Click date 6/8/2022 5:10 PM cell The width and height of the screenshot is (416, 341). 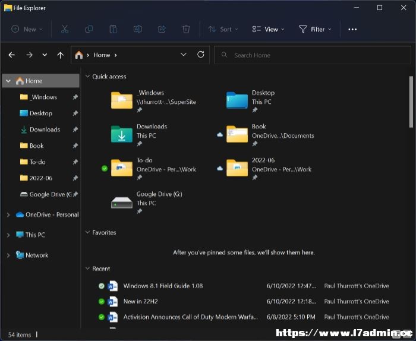point(291,317)
